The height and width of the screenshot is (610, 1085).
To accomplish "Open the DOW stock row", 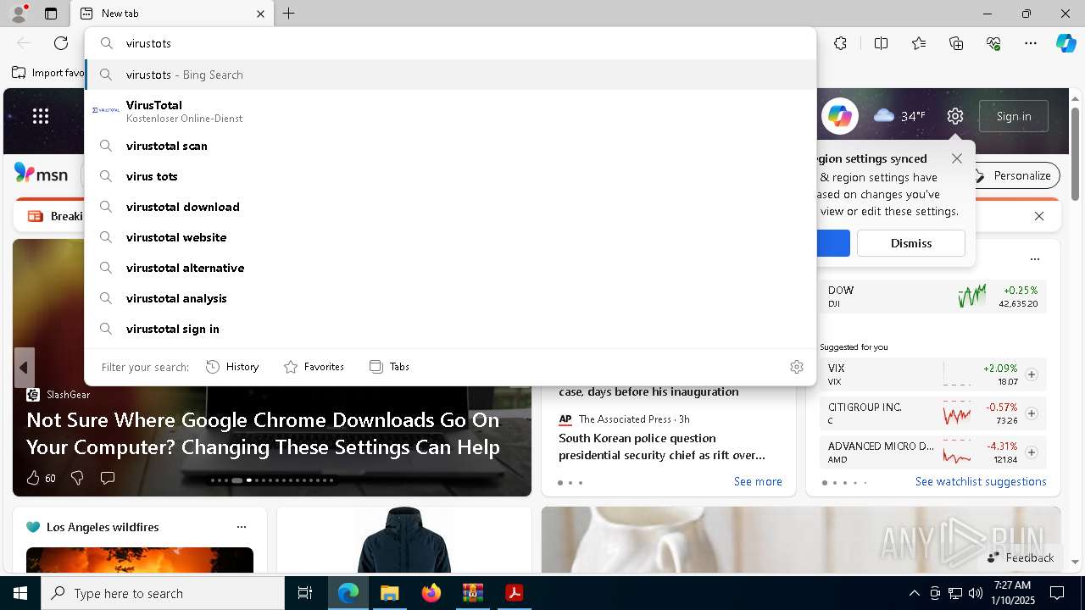I will [x=932, y=297].
